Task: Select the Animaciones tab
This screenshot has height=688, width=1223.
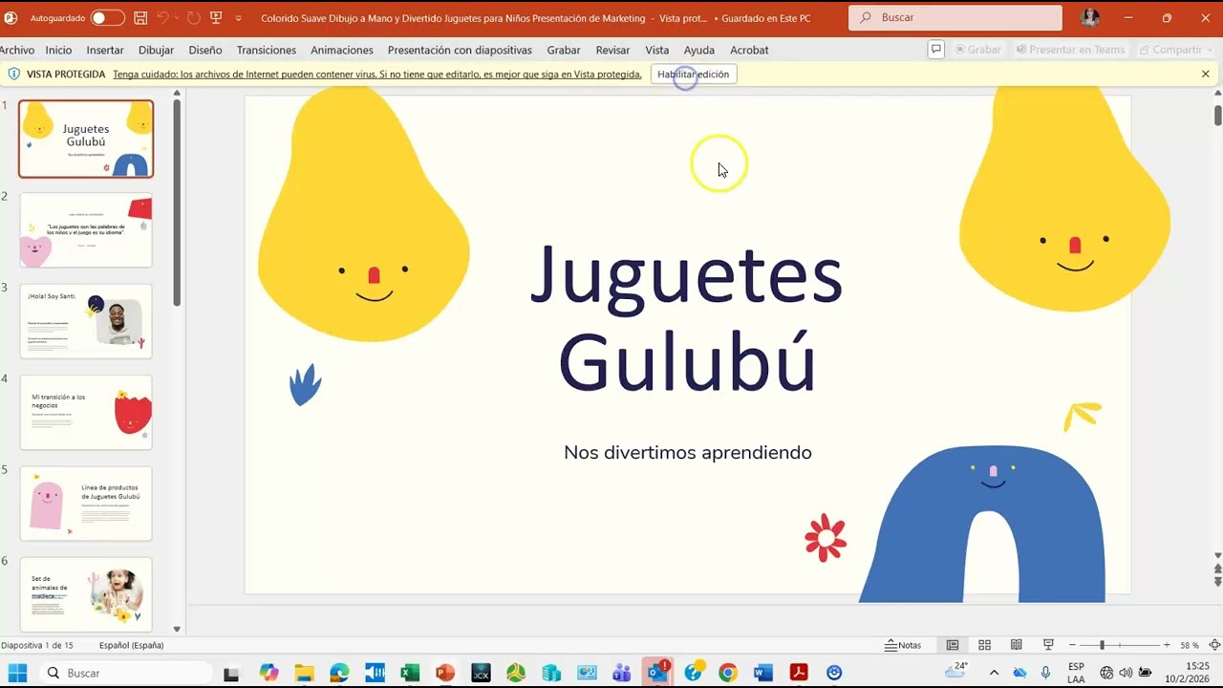Action: tap(342, 50)
